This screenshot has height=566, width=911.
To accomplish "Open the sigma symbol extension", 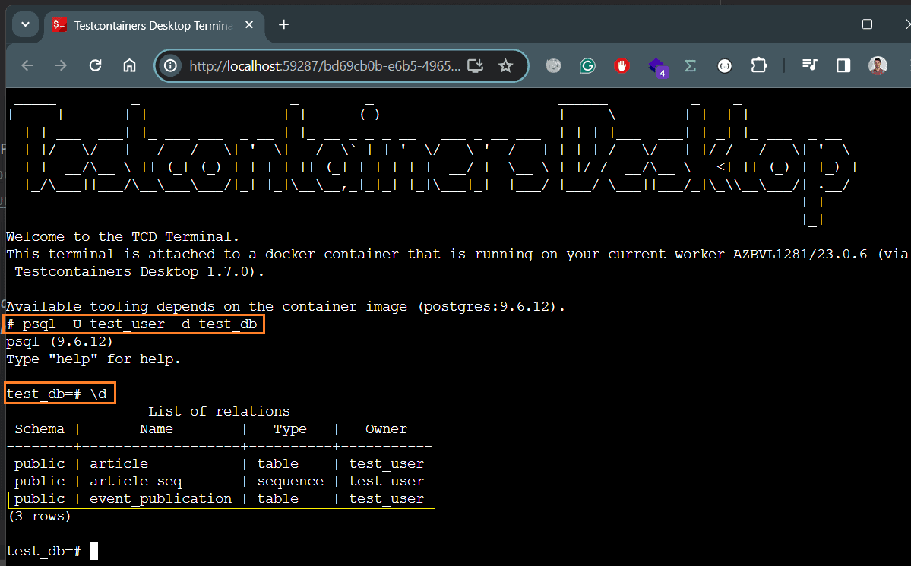I will coord(690,65).
